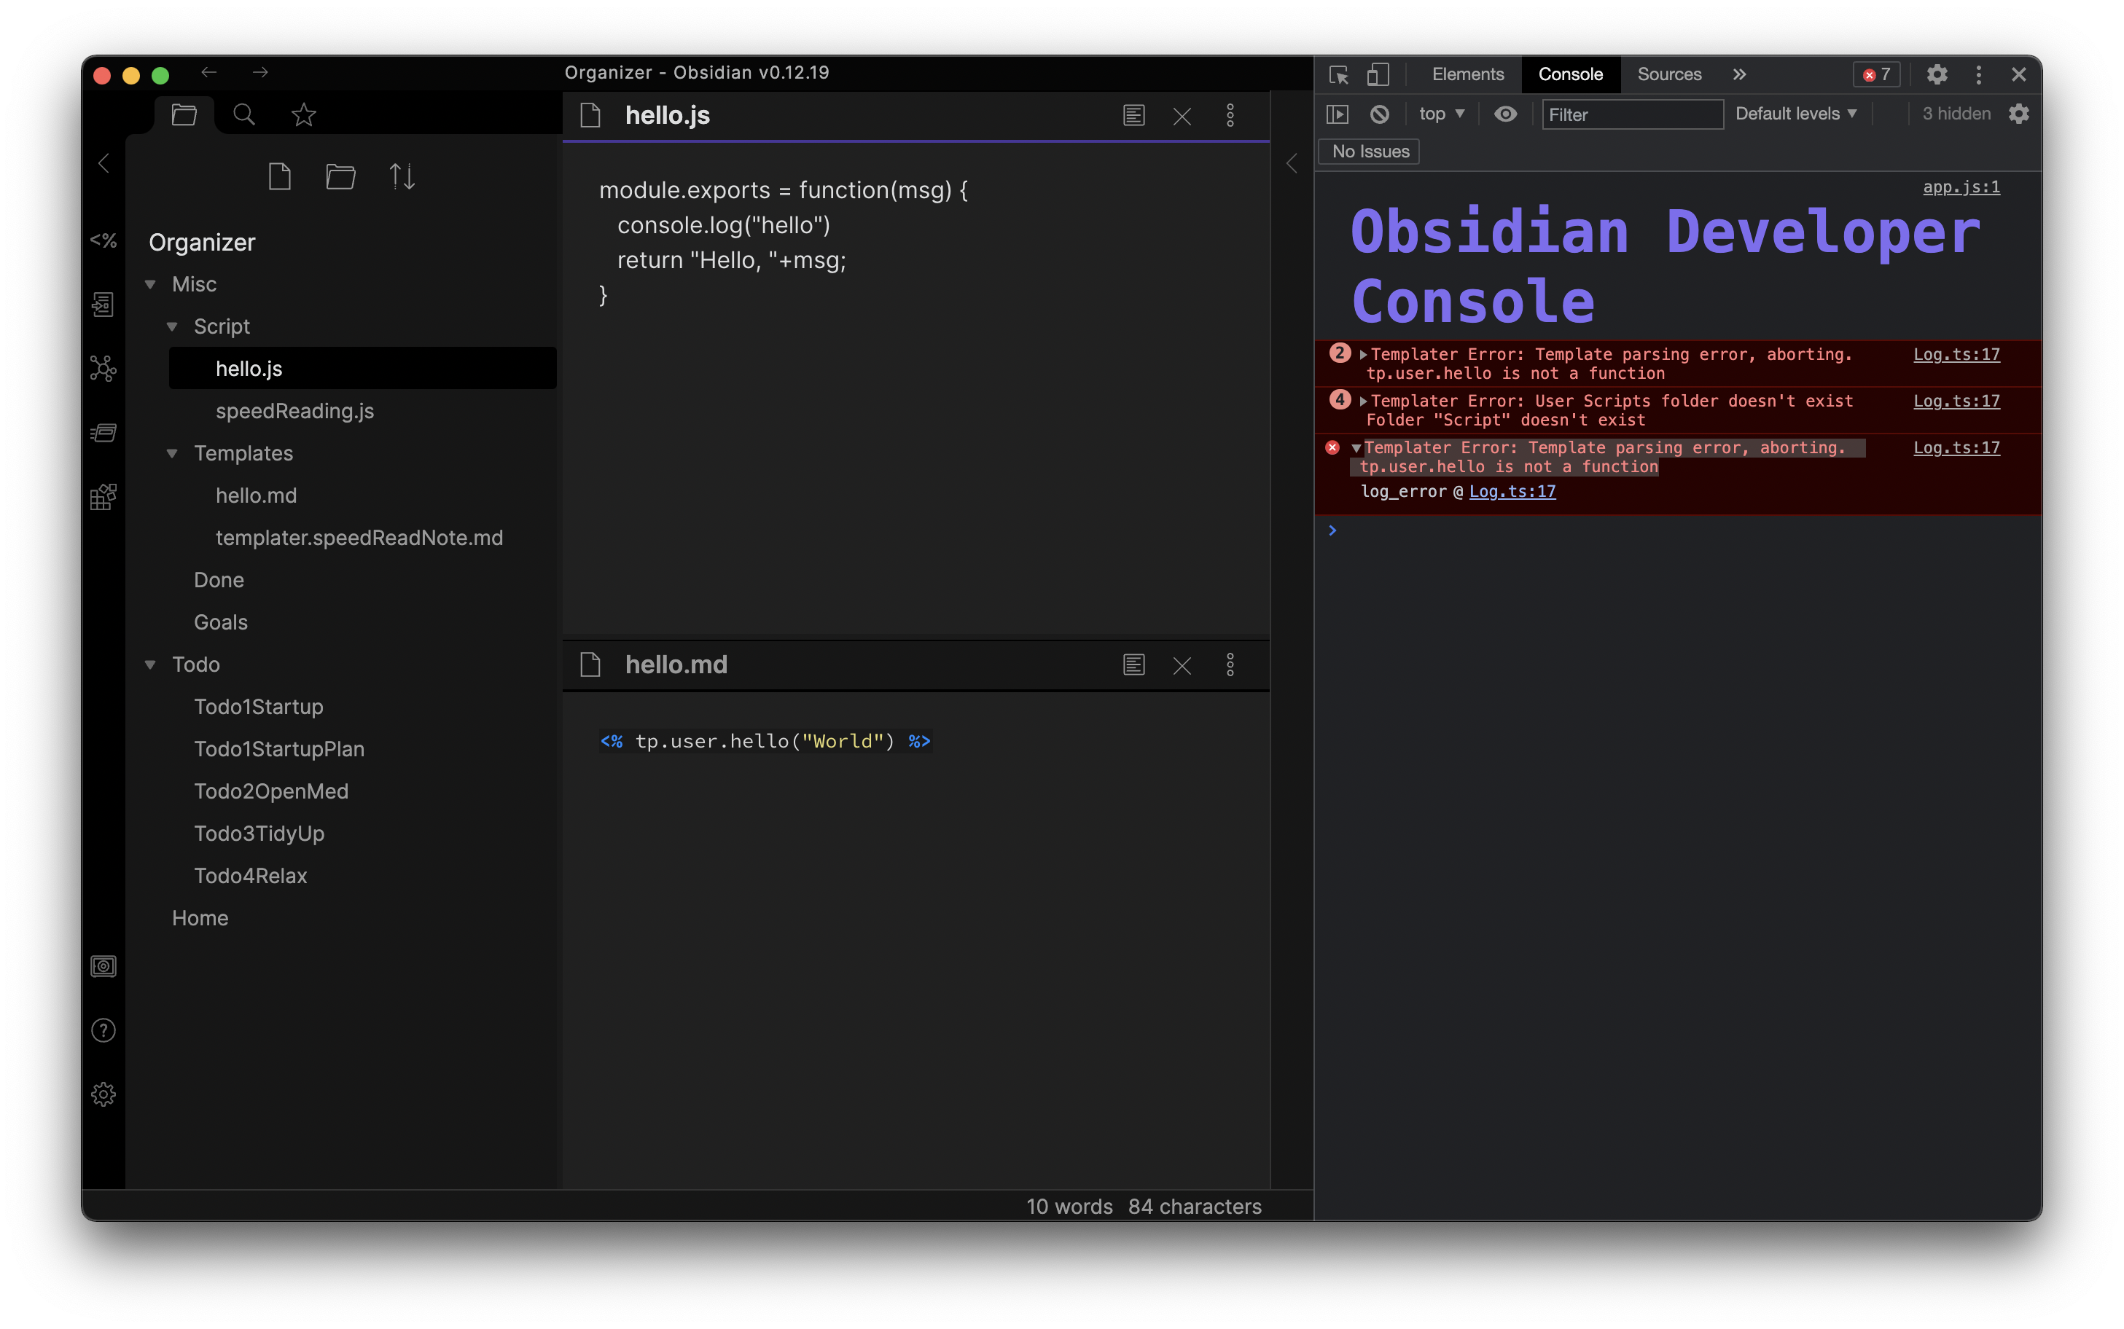Open the Home note

(200, 917)
